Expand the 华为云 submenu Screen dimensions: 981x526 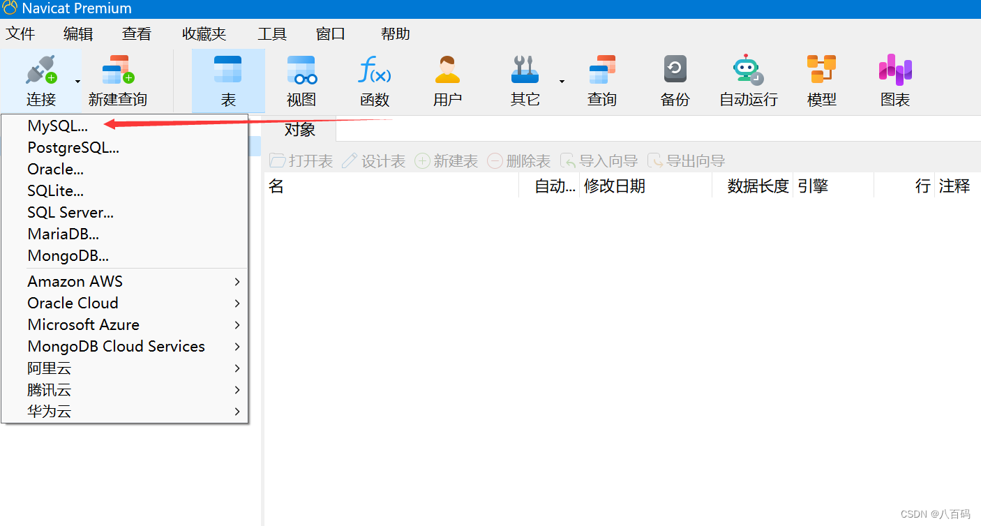(x=125, y=411)
